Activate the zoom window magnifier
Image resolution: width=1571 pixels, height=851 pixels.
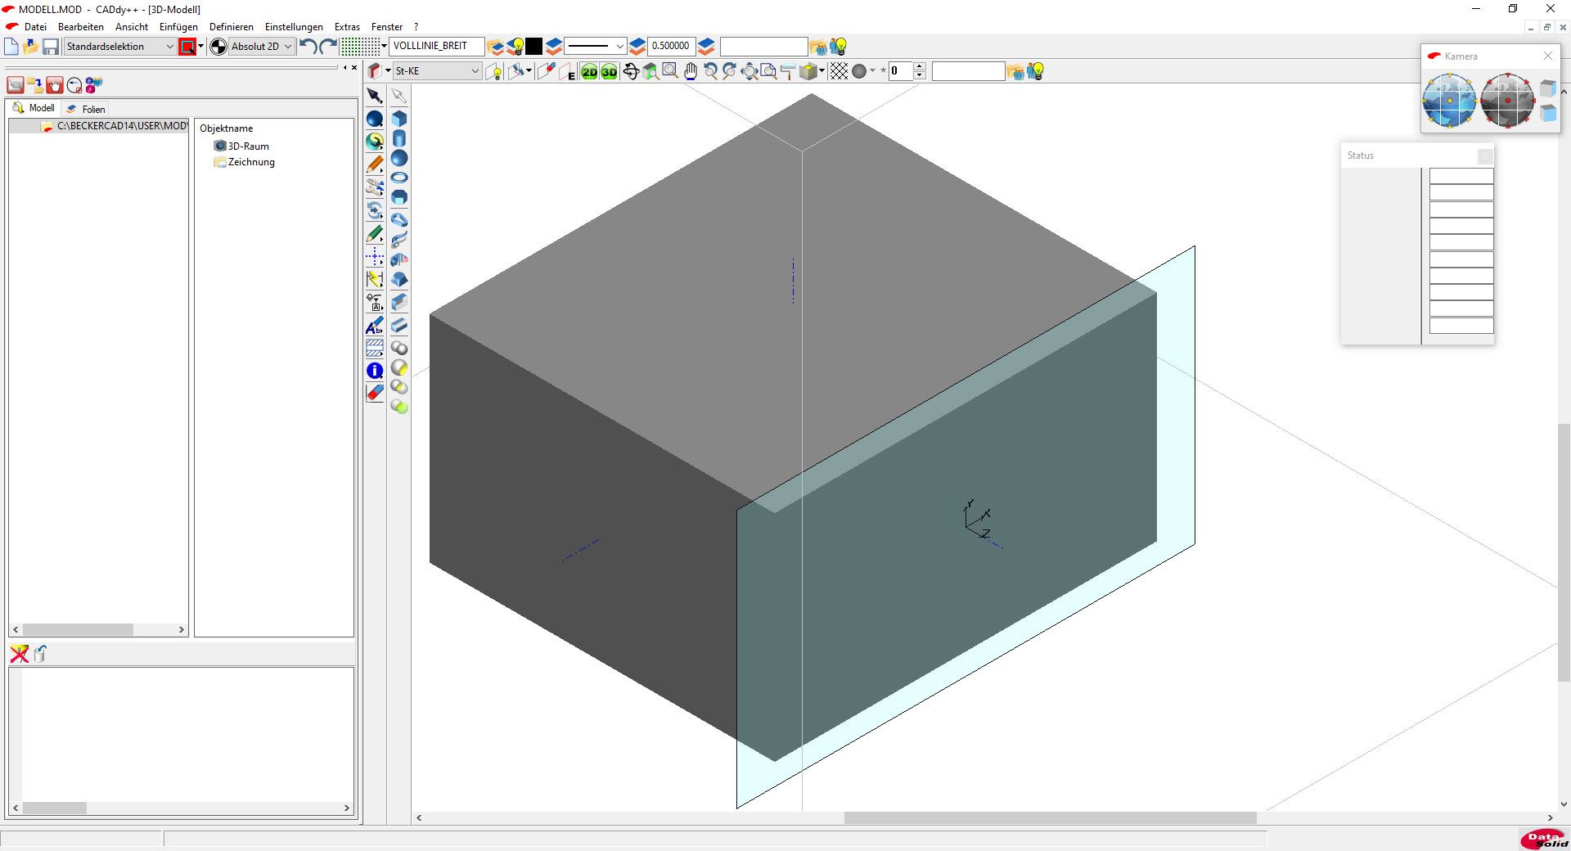tap(670, 71)
